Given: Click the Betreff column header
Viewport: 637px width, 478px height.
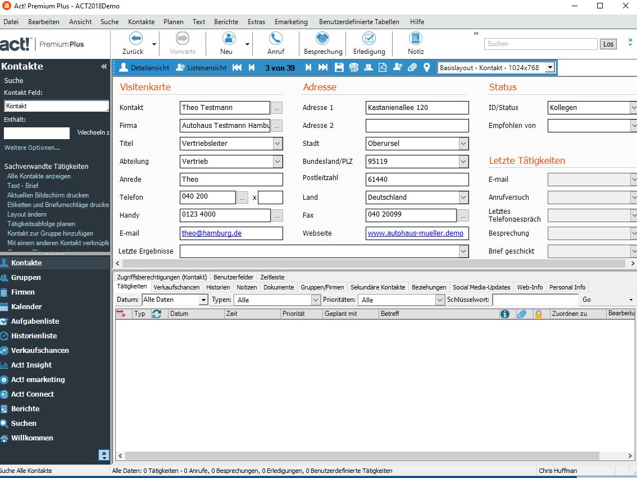Looking at the screenshot, I should pos(438,314).
